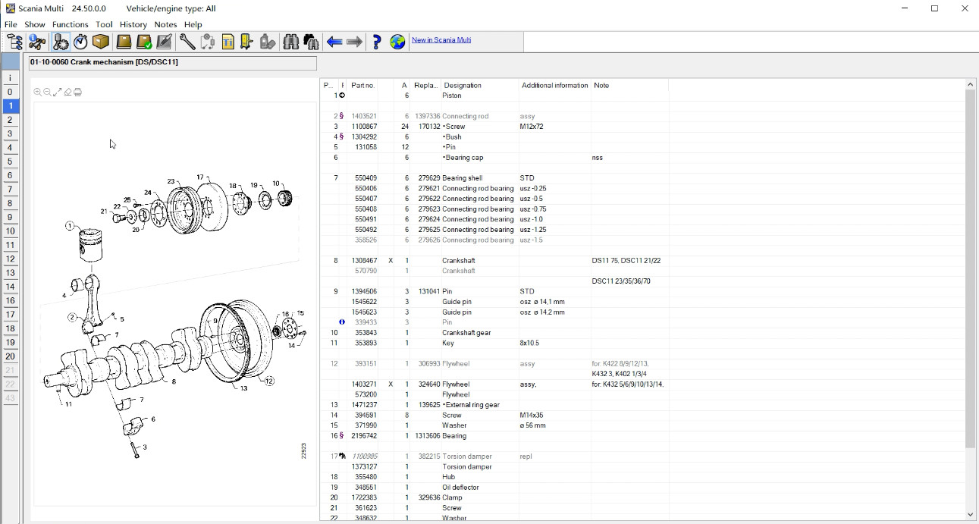The image size is (979, 524).
Task: Click the scrollbar down arrow
Action: pyautogui.click(x=970, y=514)
